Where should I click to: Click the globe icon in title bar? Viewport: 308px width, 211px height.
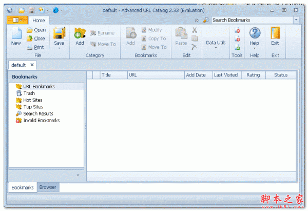pyautogui.click(x=10, y=10)
